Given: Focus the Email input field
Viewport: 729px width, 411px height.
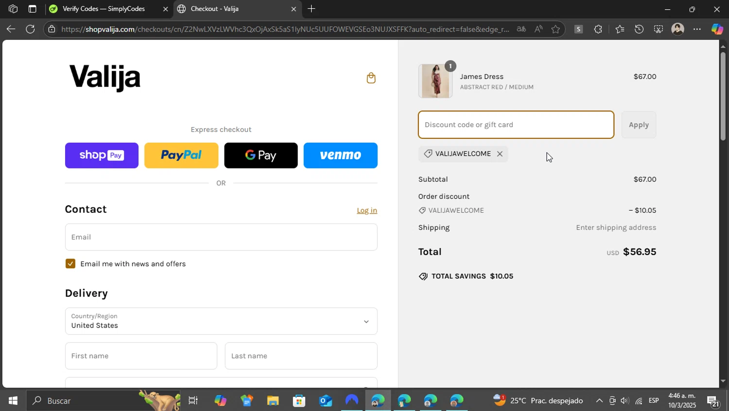Looking at the screenshot, I should (221, 237).
